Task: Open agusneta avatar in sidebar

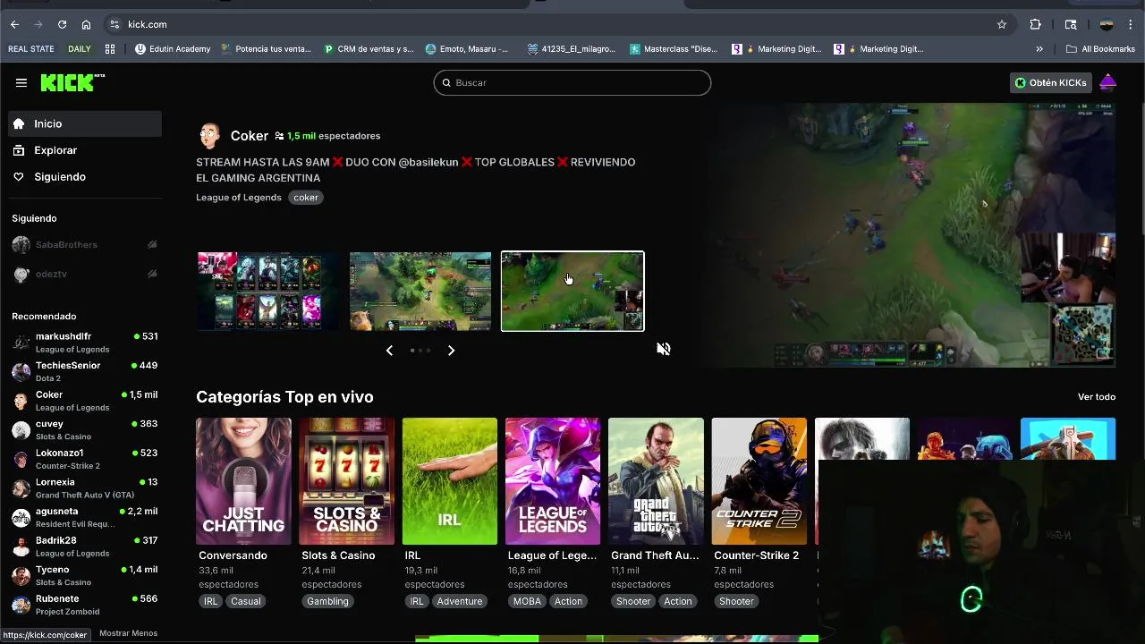Action: [x=21, y=517]
